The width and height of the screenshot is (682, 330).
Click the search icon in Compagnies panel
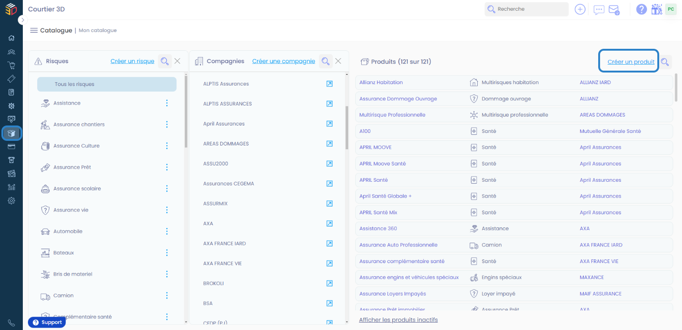(x=325, y=61)
